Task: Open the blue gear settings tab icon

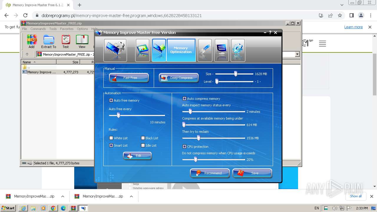Action: click(x=238, y=50)
